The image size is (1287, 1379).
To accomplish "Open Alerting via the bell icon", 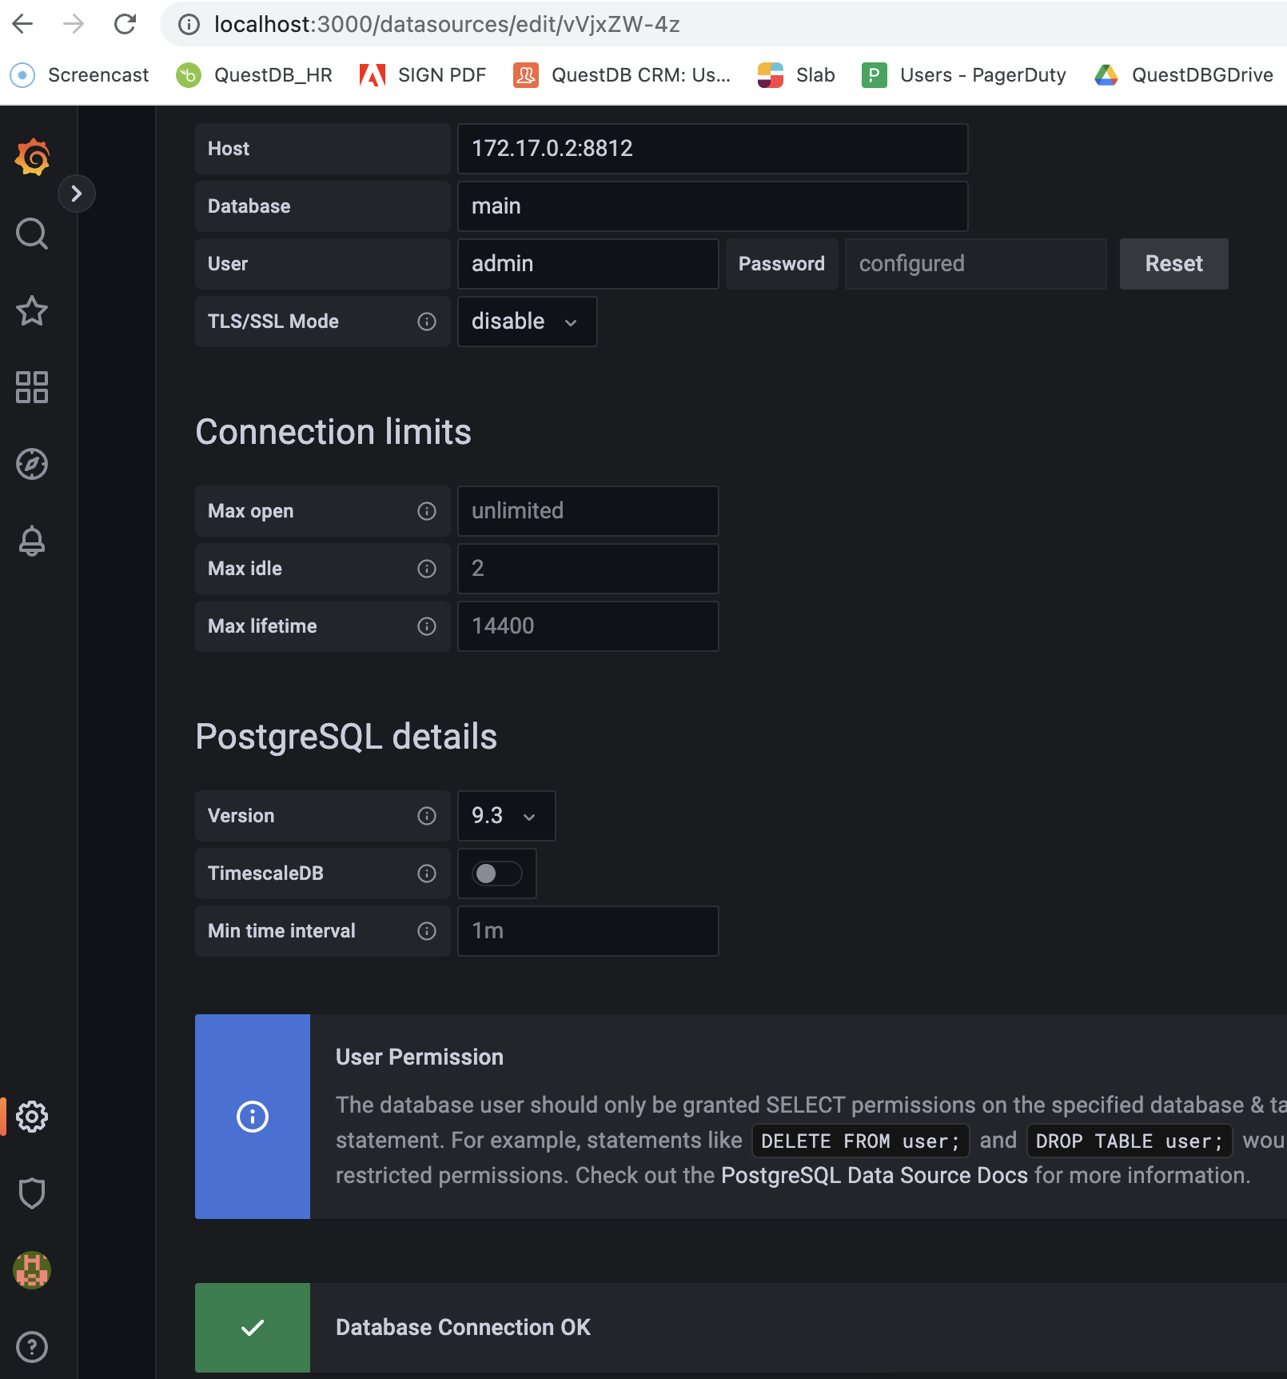I will [x=32, y=541].
